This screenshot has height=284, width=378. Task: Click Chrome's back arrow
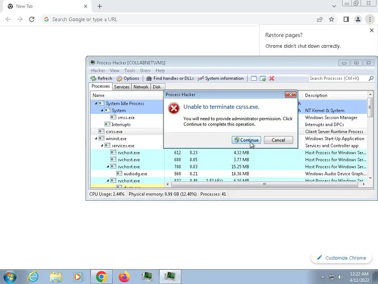8,19
